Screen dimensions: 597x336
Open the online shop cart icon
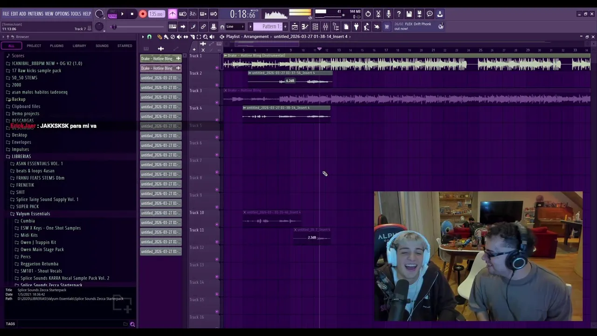(387, 27)
